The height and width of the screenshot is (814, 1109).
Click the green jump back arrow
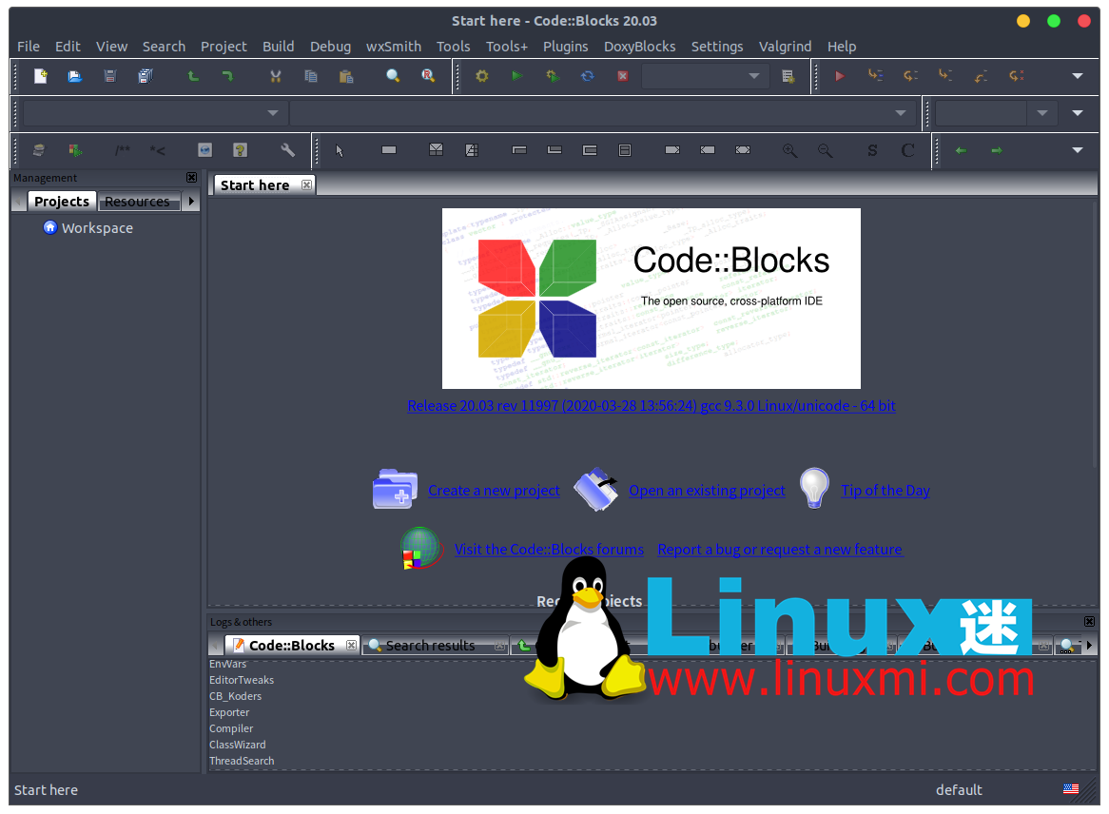(x=961, y=150)
